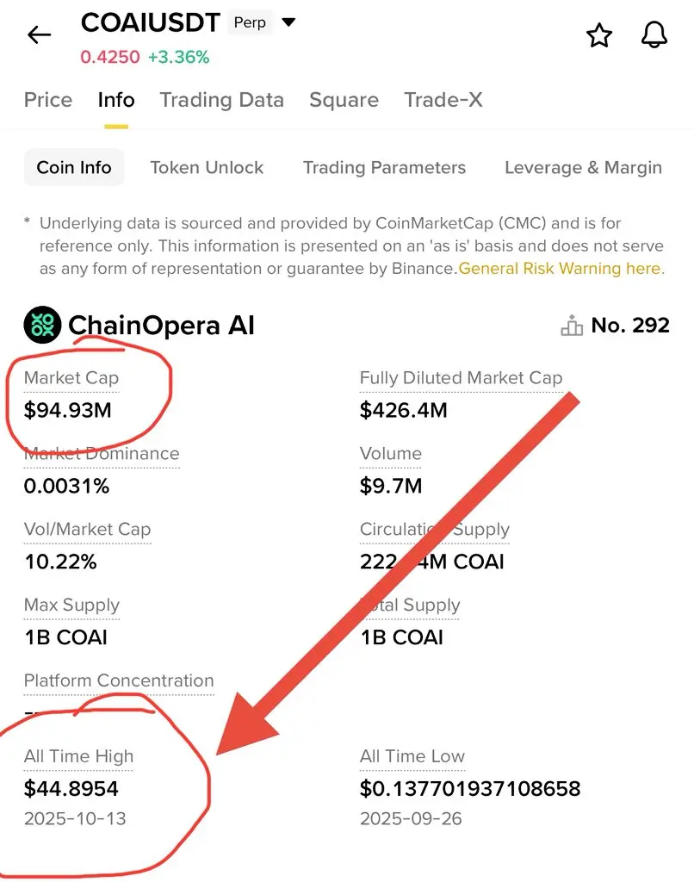Viewport: 694px width, 882px height.
Task: Open the Trade-X tab
Action: tap(443, 100)
